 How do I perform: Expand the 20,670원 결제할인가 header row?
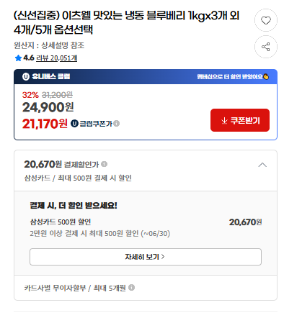click(x=146, y=171)
